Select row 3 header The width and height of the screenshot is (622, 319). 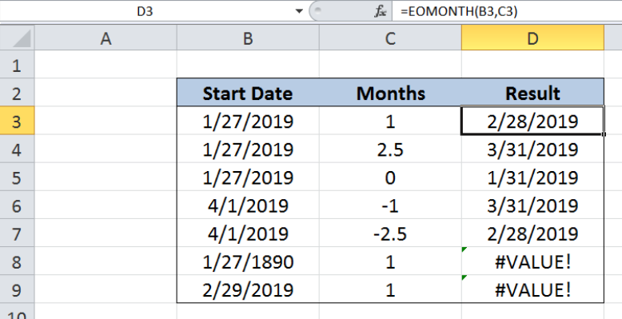pos(17,121)
